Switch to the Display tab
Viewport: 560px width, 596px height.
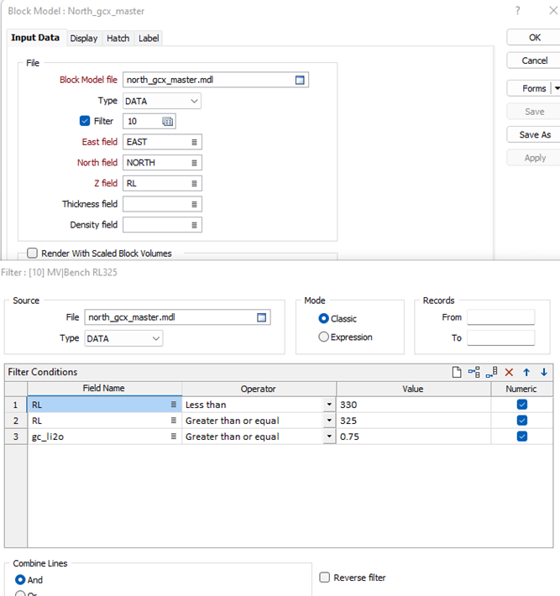pyautogui.click(x=84, y=38)
